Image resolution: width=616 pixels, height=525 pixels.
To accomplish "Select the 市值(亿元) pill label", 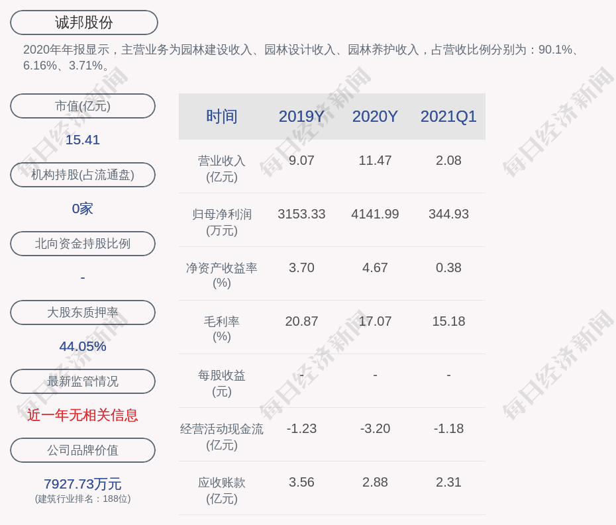I will [x=83, y=106].
